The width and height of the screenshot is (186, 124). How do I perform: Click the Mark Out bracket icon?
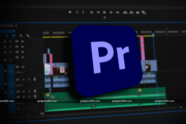[83, 12]
